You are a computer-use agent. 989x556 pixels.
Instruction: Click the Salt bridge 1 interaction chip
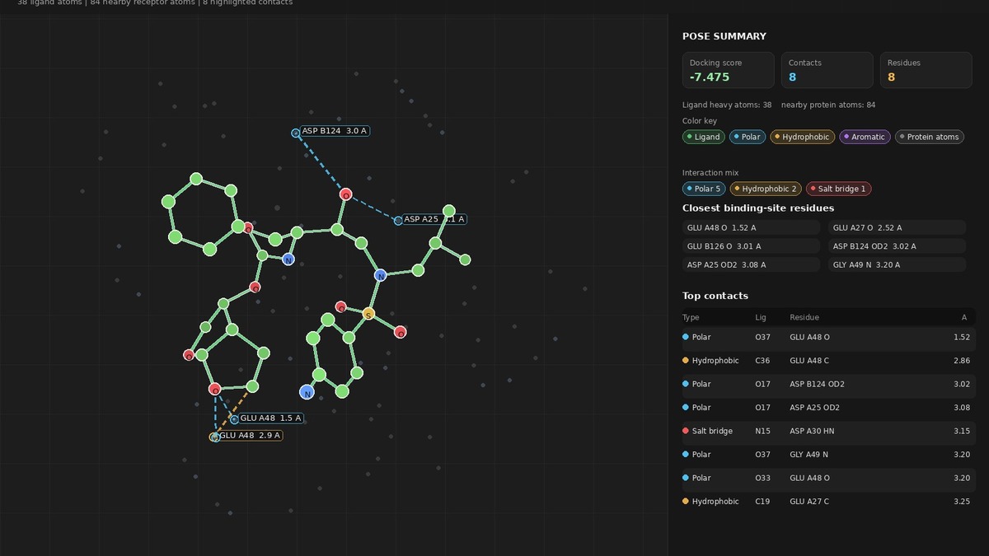tap(838, 189)
